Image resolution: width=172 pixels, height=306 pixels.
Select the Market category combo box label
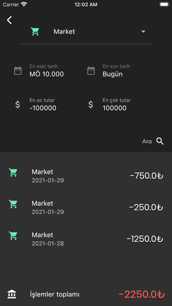64,32
